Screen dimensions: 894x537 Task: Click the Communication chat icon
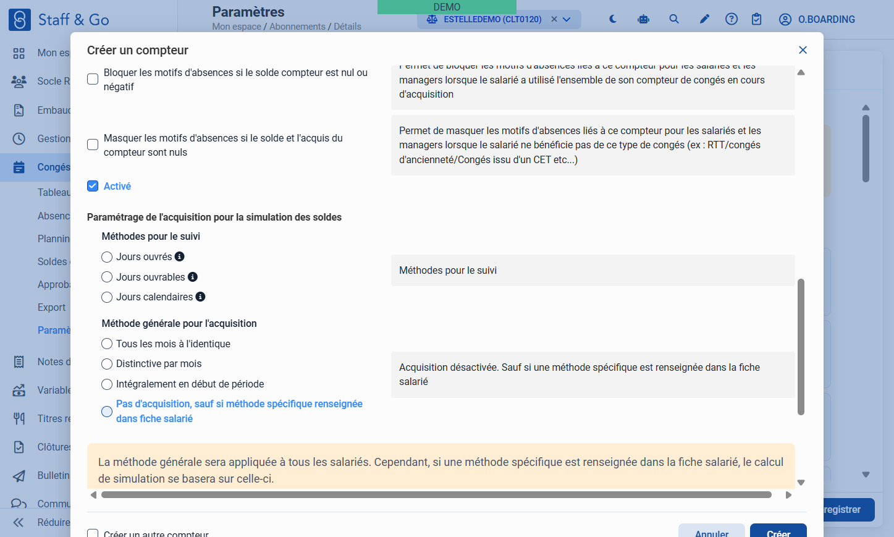(19, 504)
